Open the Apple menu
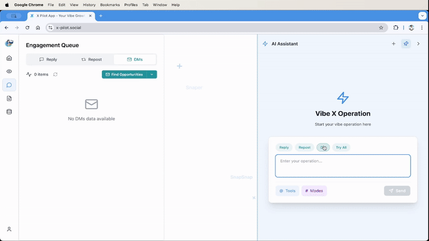Image resolution: width=429 pixels, height=241 pixels. [7, 5]
